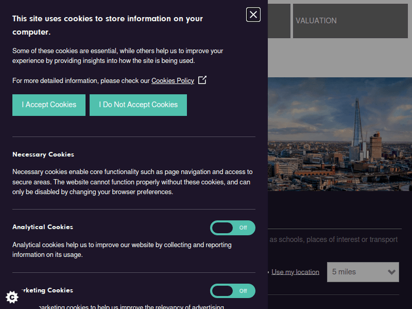
Task: Click the external link icon beside Cookies Policy
Action: (202, 80)
